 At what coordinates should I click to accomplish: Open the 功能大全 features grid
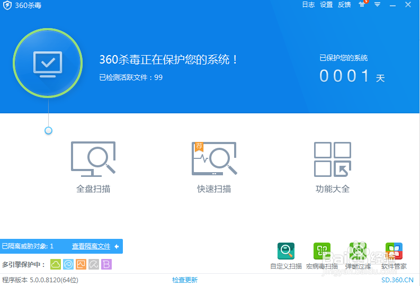[x=333, y=167]
